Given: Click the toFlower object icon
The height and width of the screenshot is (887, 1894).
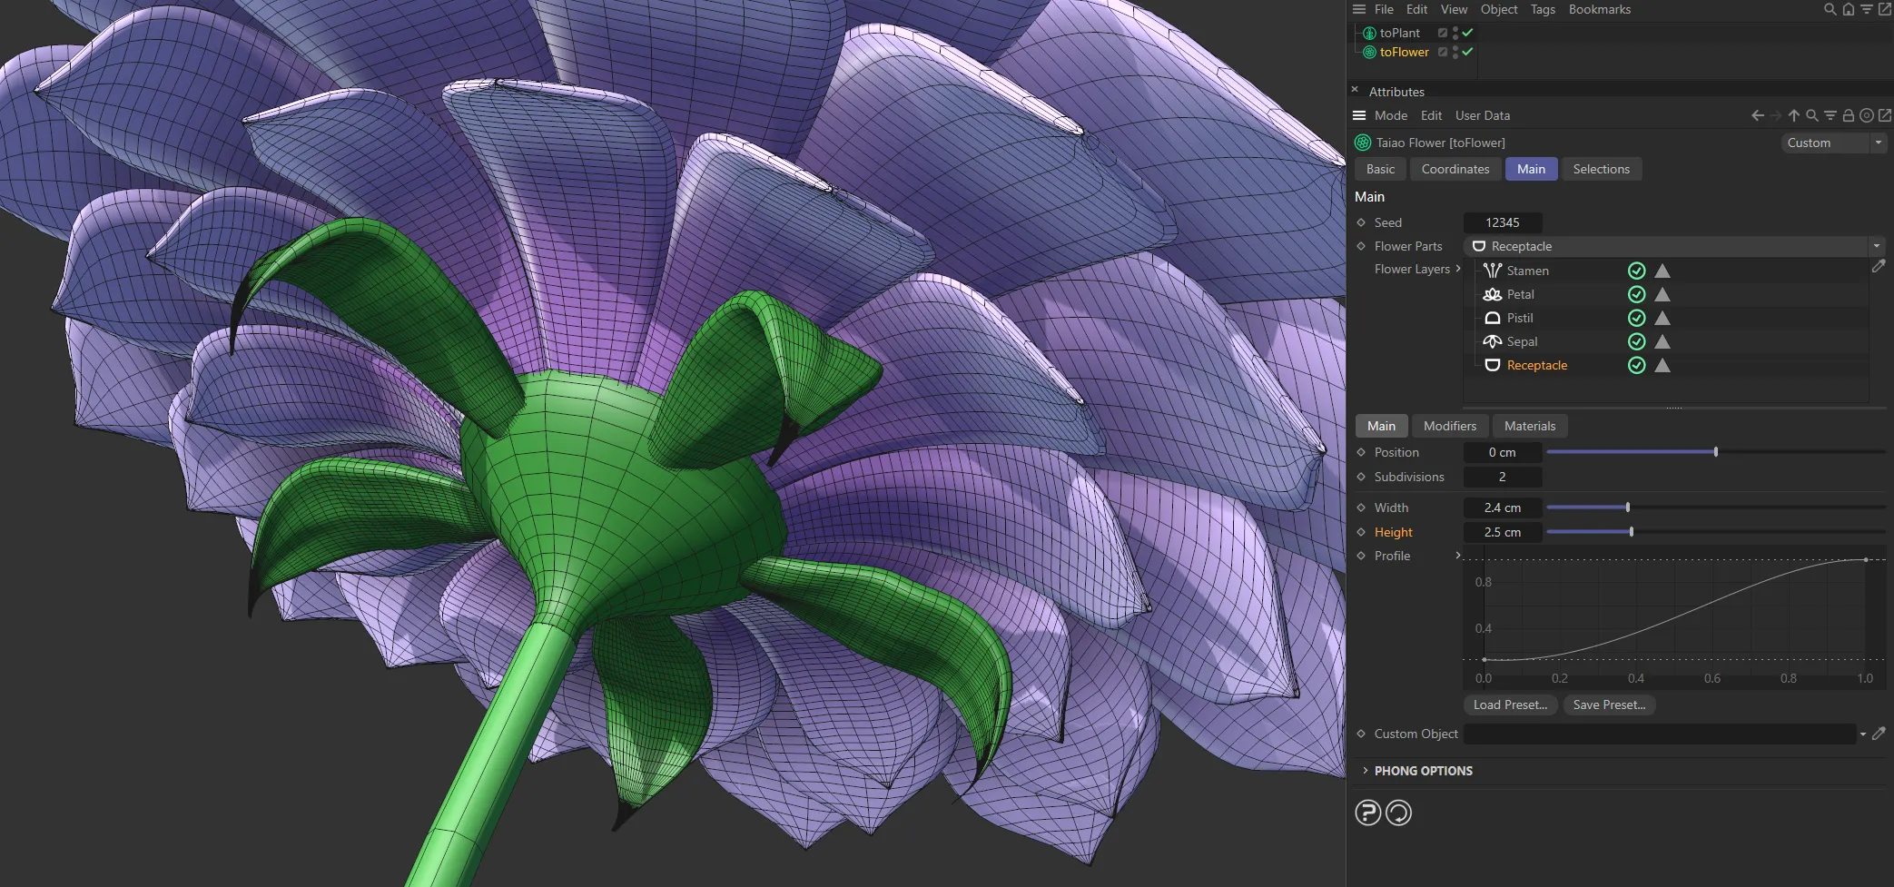Looking at the screenshot, I should click(1368, 52).
